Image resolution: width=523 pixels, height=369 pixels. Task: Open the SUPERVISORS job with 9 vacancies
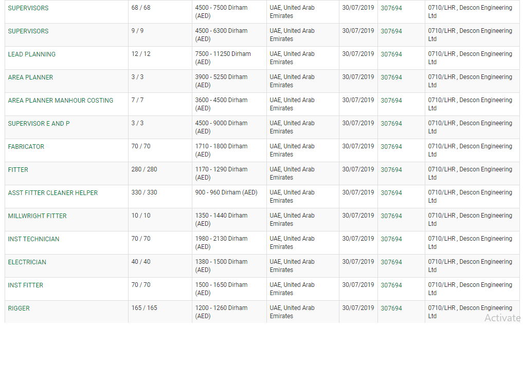coord(28,31)
